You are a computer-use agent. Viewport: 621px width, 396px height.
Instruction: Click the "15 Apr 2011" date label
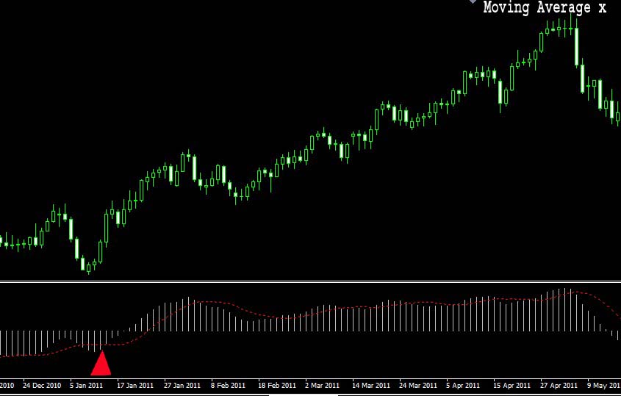[511, 385]
